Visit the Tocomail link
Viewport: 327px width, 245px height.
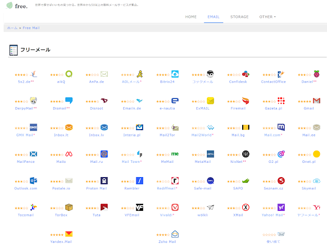coord(26,215)
